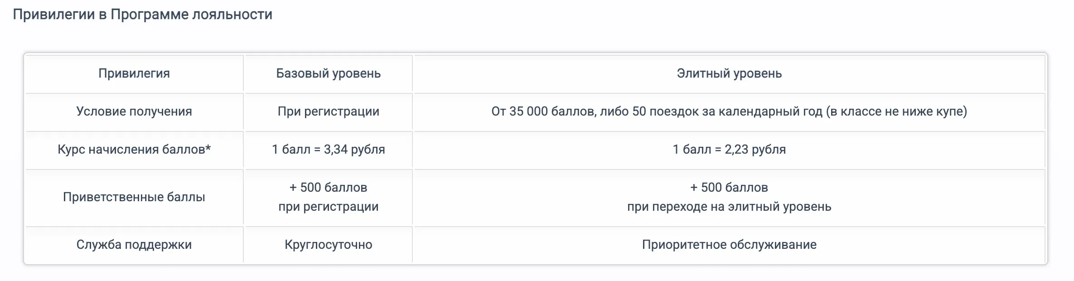Click the 'От 35 000 баллов' condition cell
Image resolution: width=1074 pixels, height=281 pixels.
coord(729,111)
